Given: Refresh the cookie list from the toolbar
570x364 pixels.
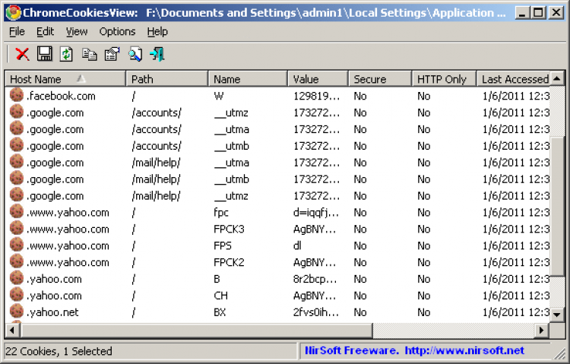Looking at the screenshot, I should (x=66, y=54).
